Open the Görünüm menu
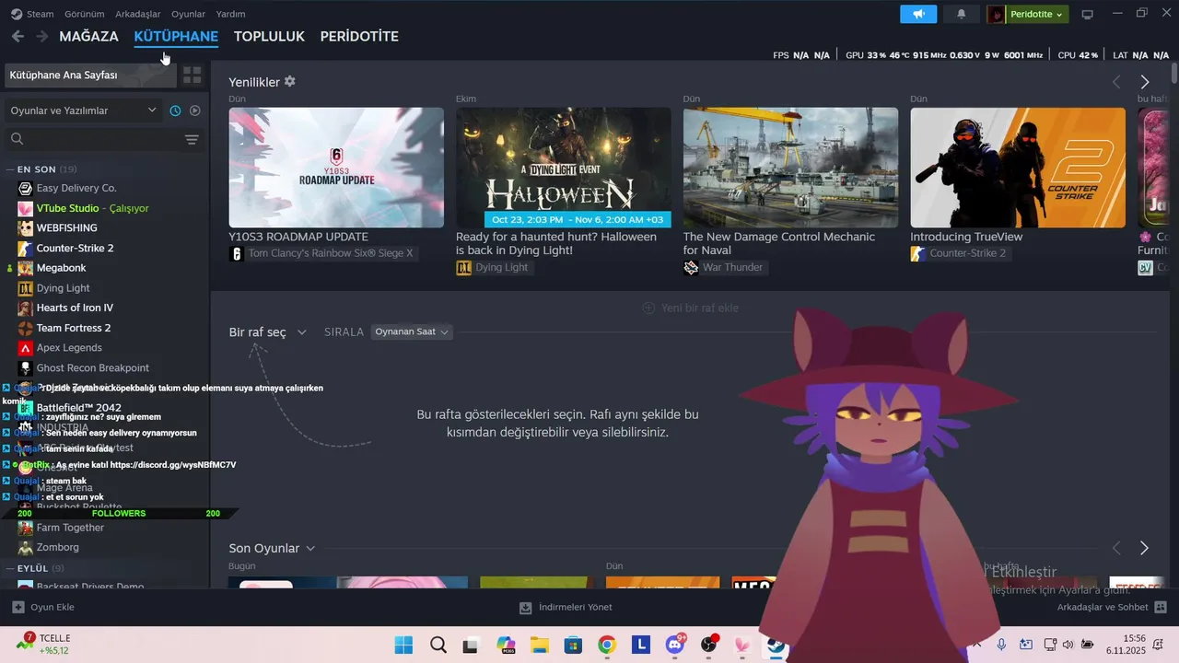This screenshot has height=663, width=1179. tap(84, 14)
